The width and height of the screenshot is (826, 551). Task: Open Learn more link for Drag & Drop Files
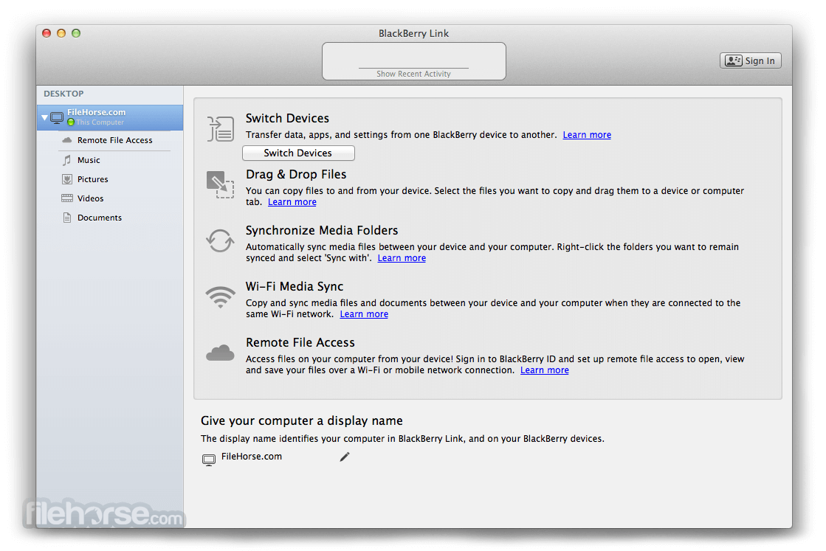[292, 202]
